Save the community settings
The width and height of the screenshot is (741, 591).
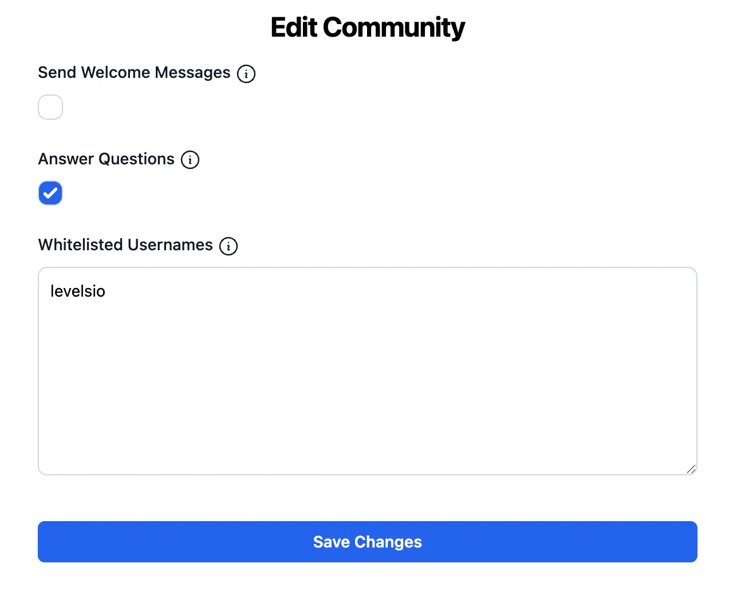367,541
